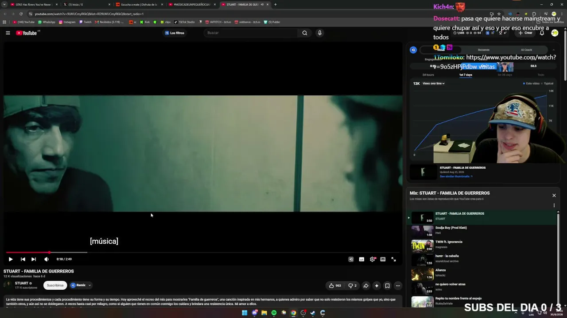Save the video with the bookmark icon
Viewport: 567px width, 318px height.
pyautogui.click(x=387, y=286)
